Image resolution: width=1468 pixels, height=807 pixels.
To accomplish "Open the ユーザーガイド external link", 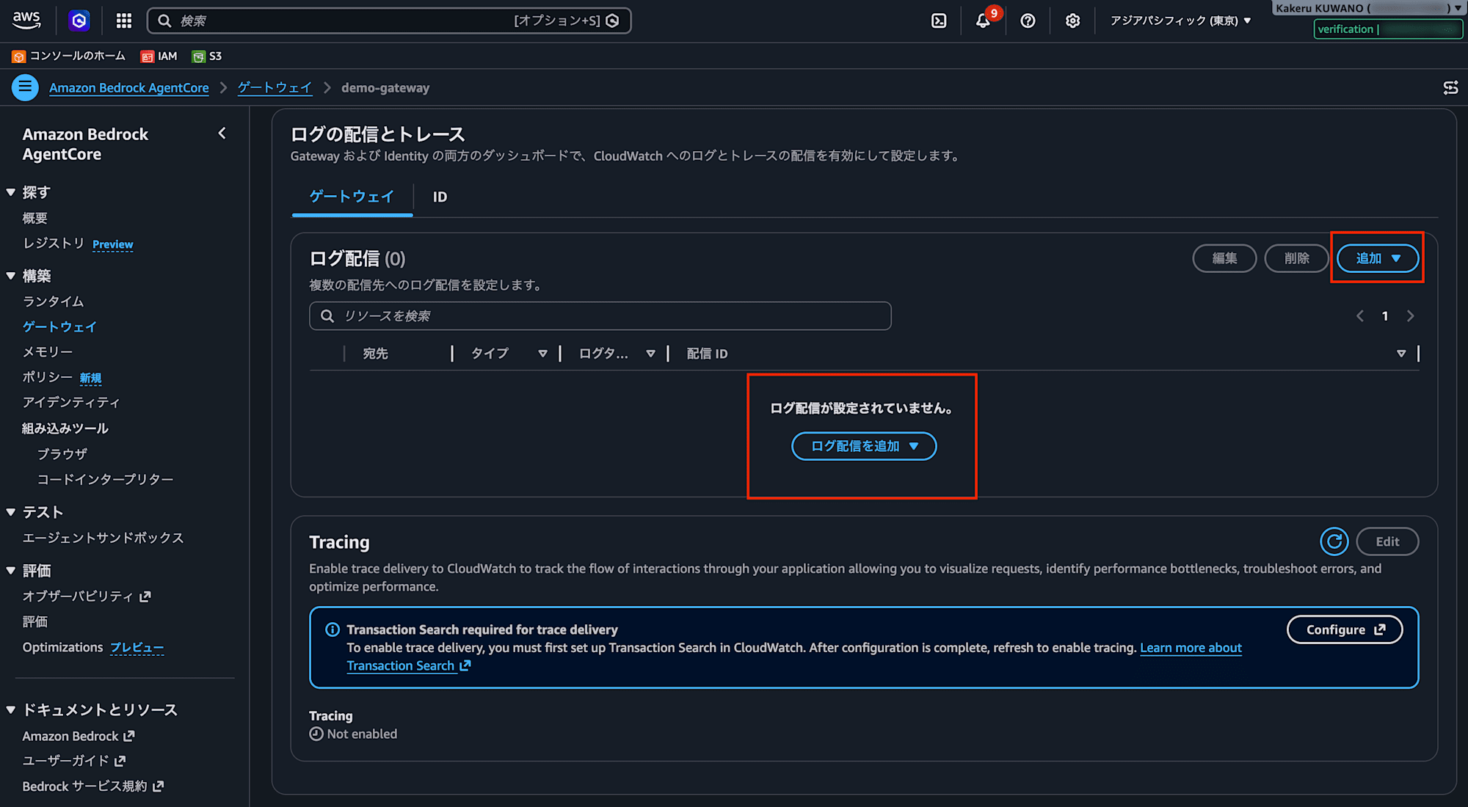I will coord(74,761).
